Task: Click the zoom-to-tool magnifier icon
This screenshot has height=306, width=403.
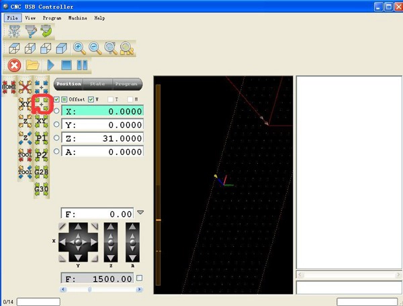Action: tap(111, 48)
